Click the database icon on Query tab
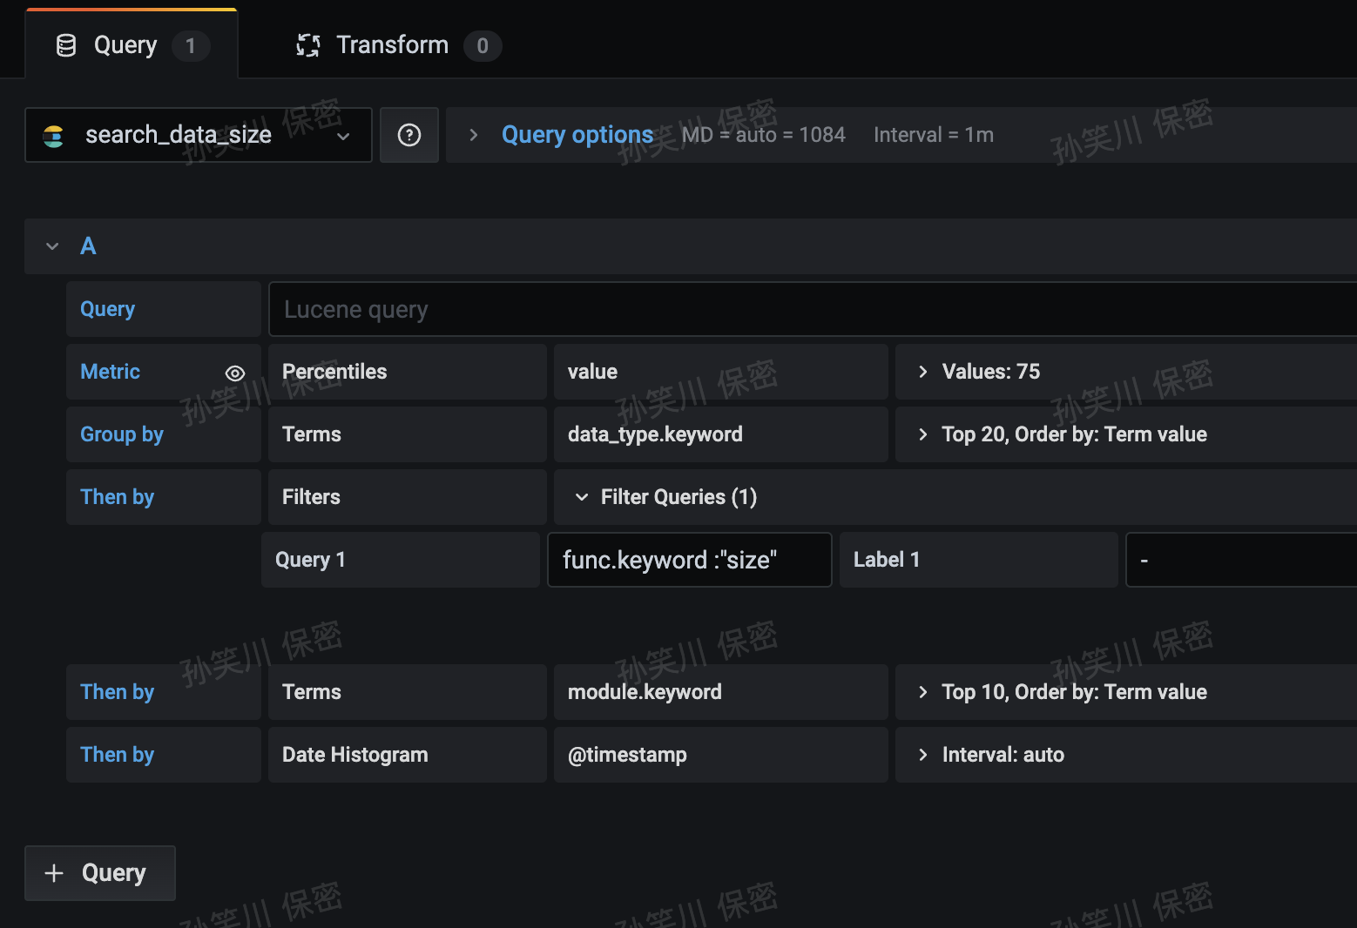The height and width of the screenshot is (928, 1357). click(x=66, y=45)
